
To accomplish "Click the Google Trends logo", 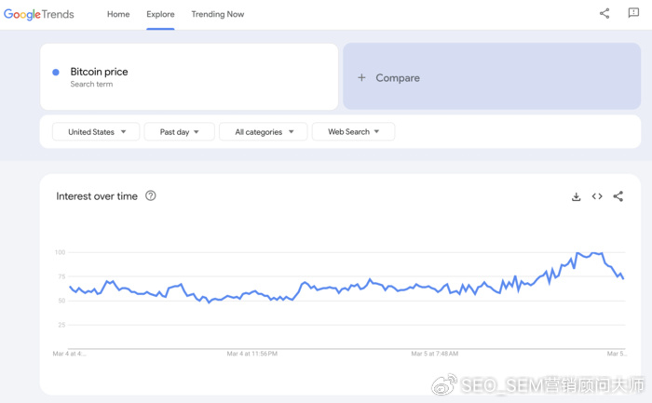I will click(x=39, y=14).
